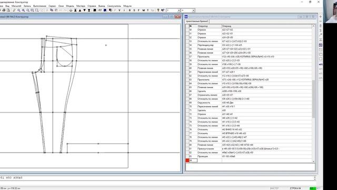Image resolution: width=337 pixels, height=190 pixels.
Task: Open the Сервис menu
Action: pyautogui.click(x=52, y=6)
